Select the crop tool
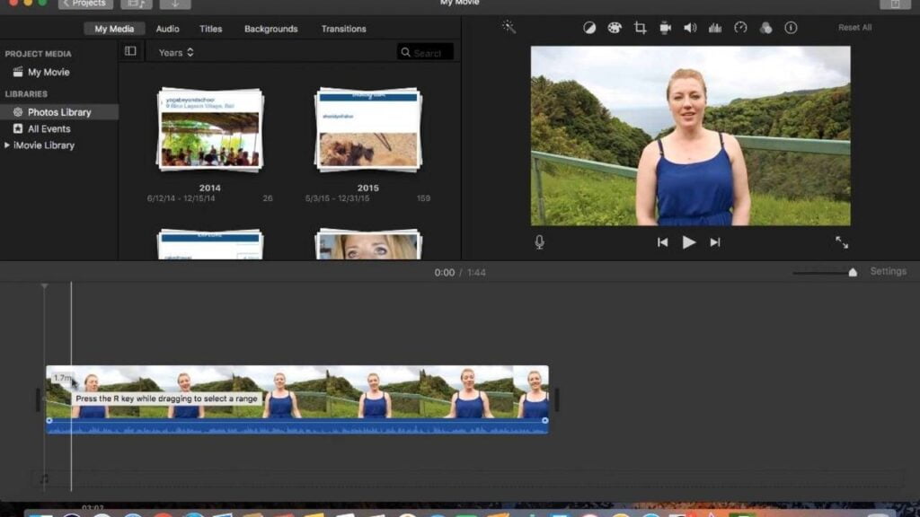Image resolution: width=920 pixels, height=517 pixels. point(640,28)
